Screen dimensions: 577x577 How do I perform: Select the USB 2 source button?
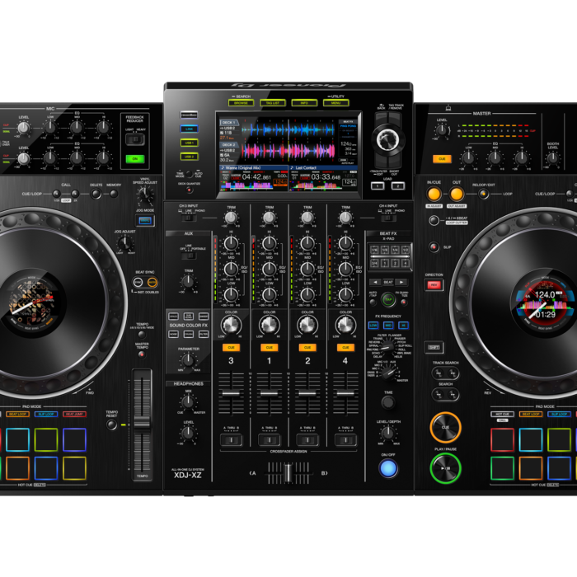point(189,157)
